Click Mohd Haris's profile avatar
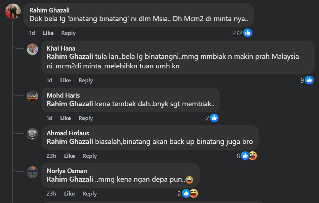 click(x=32, y=96)
